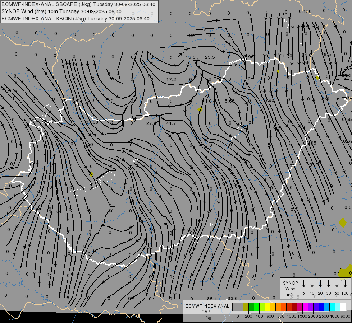Select the pure blue CAPE legend swatch
The width and height of the screenshot is (352, 323).
pyautogui.click(x=321, y=307)
